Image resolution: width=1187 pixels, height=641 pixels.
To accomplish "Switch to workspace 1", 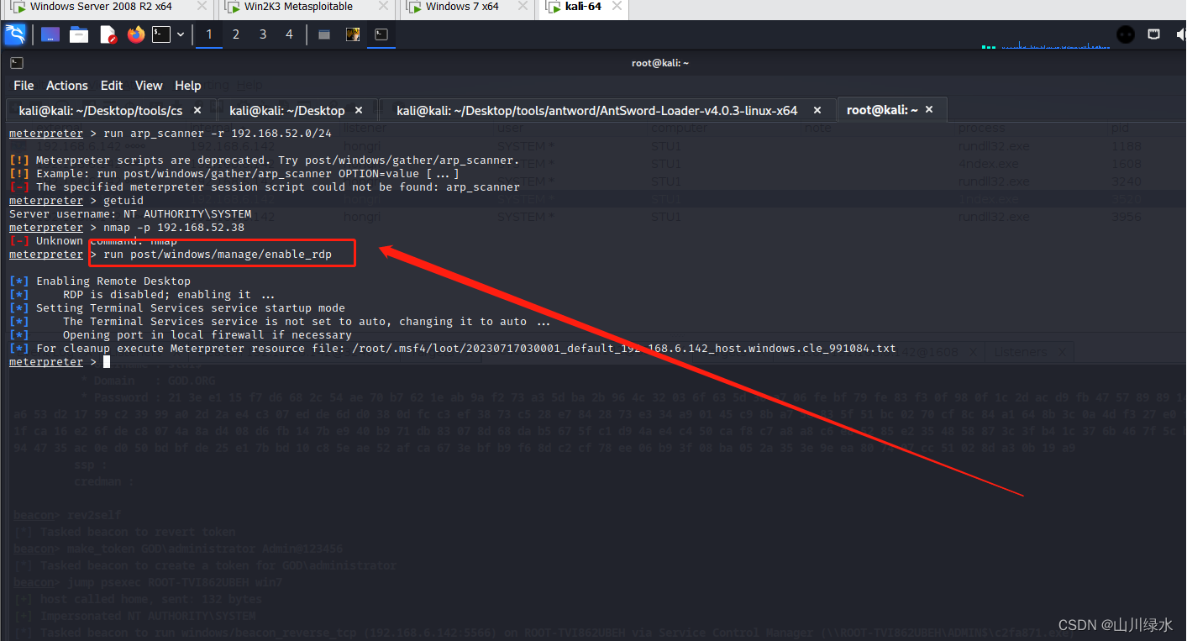I will coord(209,34).
